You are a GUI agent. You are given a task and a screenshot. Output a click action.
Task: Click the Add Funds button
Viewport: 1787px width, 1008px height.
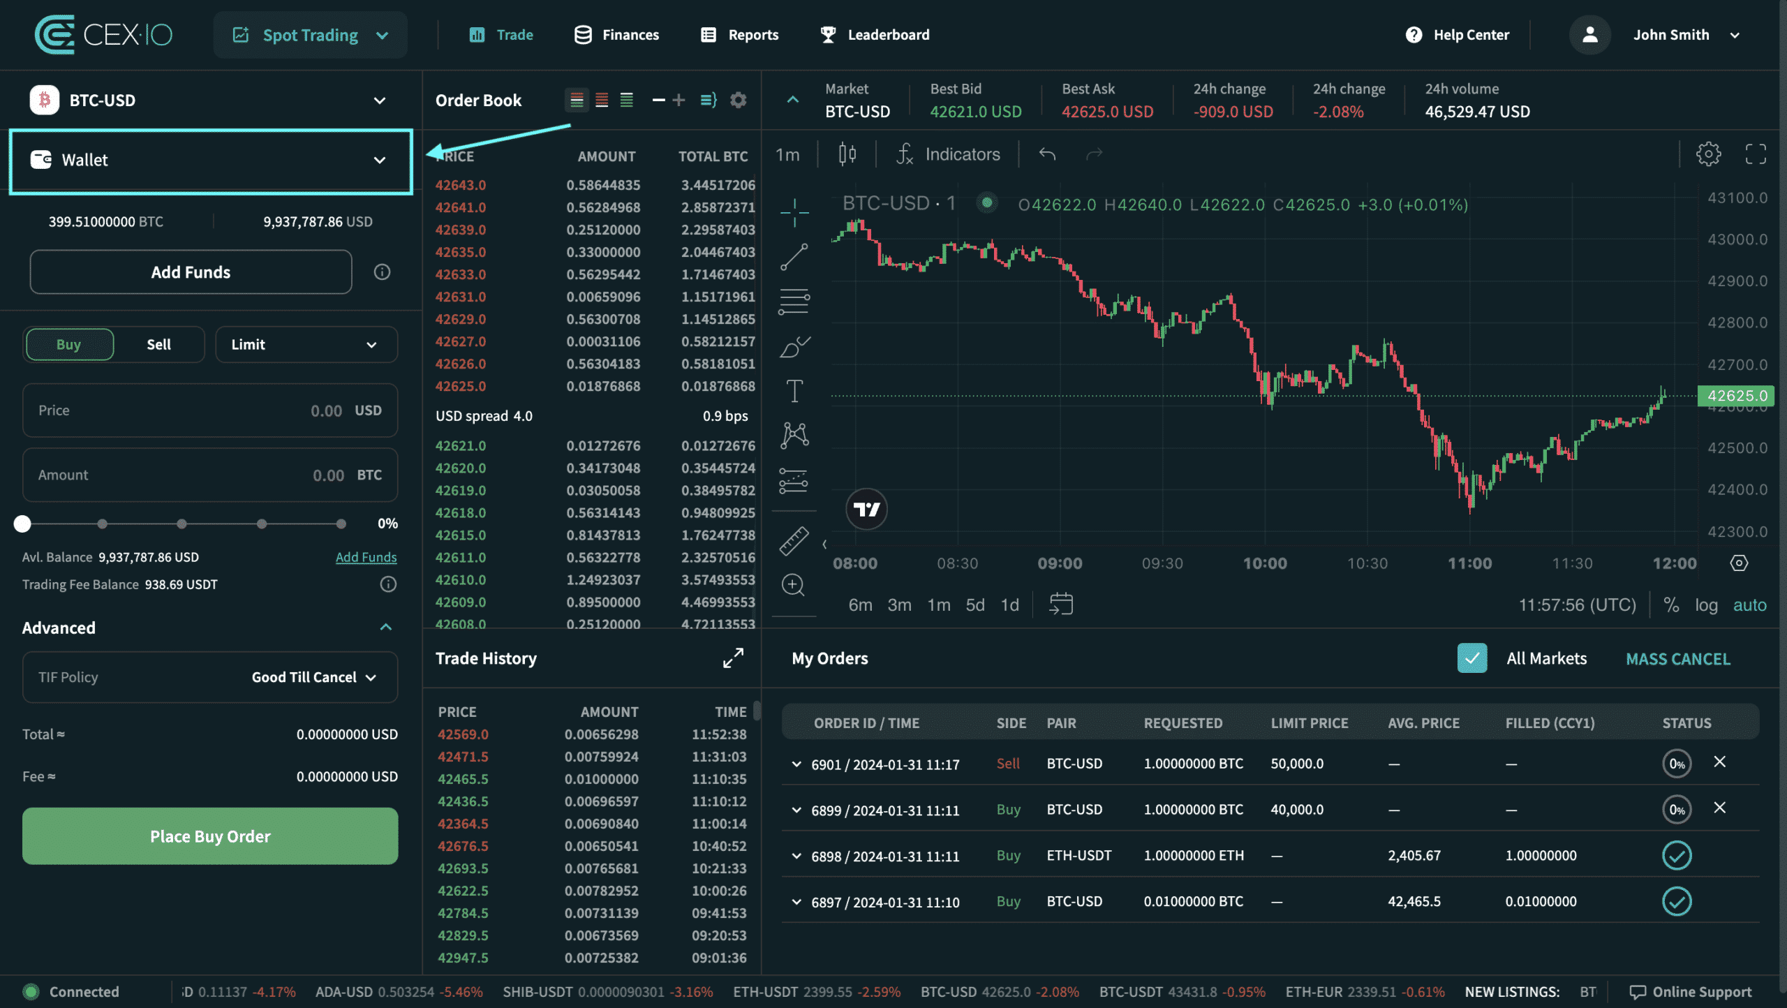[191, 272]
